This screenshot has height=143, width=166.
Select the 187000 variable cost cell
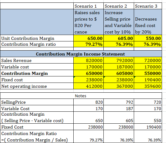coord(119,67)
